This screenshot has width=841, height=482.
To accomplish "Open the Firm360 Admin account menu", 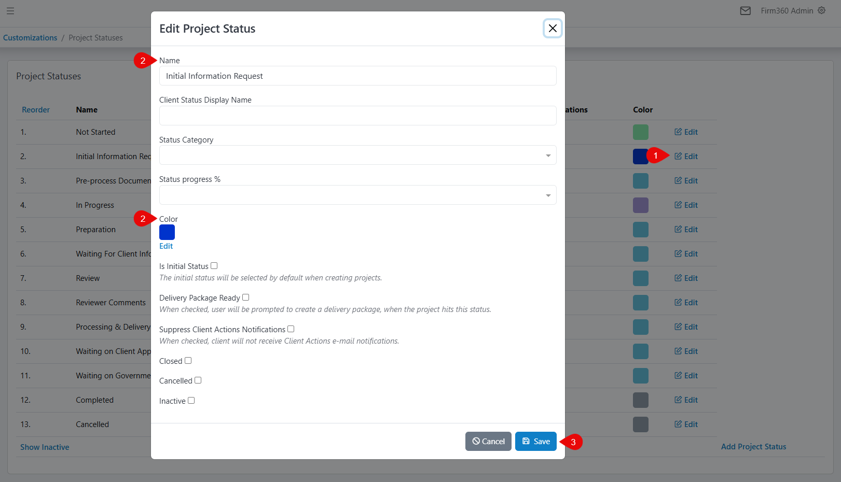I will pos(787,10).
